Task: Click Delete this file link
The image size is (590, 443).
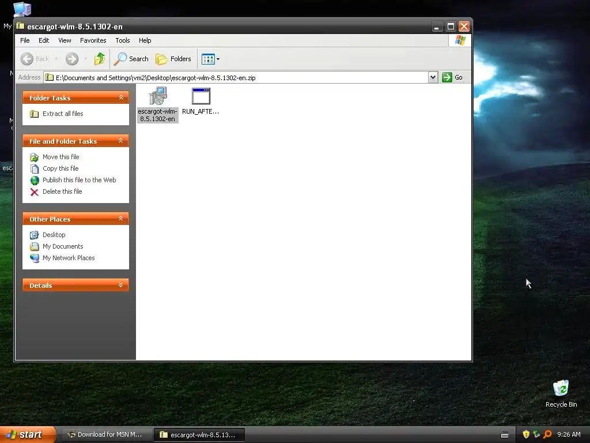Action: [x=62, y=192]
